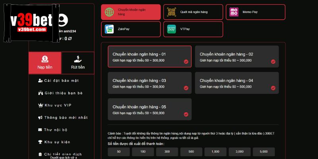The image size is (318, 159).
Task: Open Khu vực VIP menu item
Action: click(58, 105)
